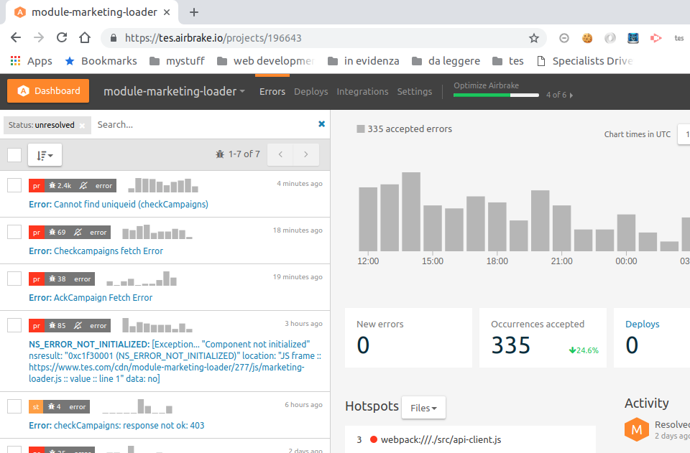This screenshot has width=690, height=453.
Task: Bookmark this page with the star icon
Action: point(534,38)
